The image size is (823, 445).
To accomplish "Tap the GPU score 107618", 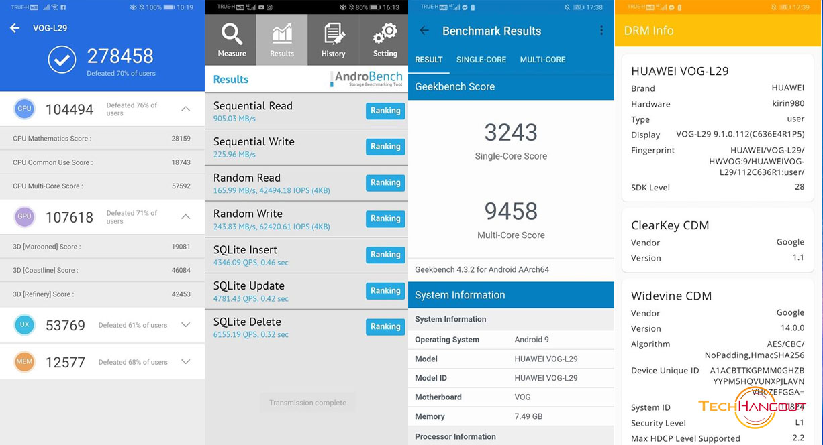I will (69, 217).
